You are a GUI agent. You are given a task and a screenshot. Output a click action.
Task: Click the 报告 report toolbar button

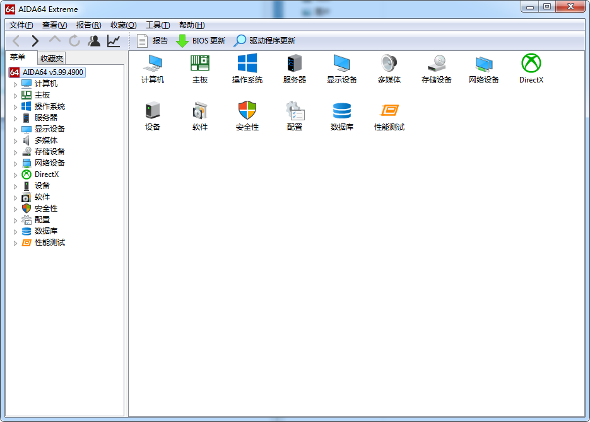pyautogui.click(x=153, y=41)
